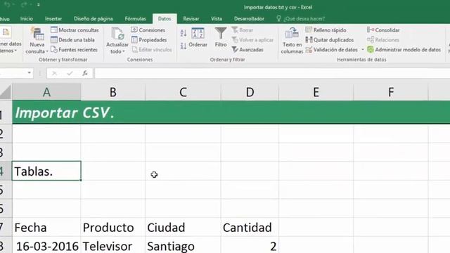Click Borrar filter command
Viewport: 450px width, 253px height.
243,30
